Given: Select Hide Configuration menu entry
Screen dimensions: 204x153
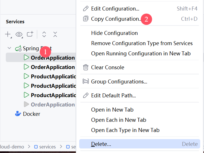Looking at the screenshot, I should (x=114, y=33).
